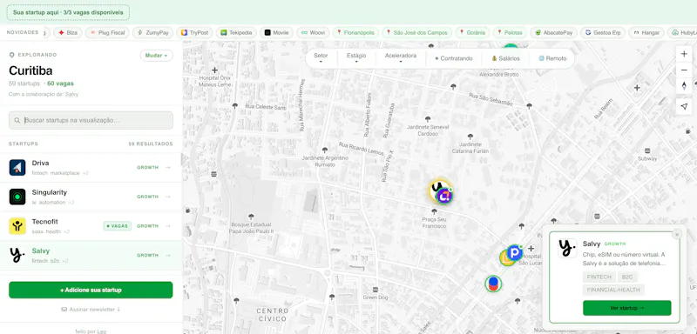
Task: Open Driva row arrow
Action: pos(167,167)
